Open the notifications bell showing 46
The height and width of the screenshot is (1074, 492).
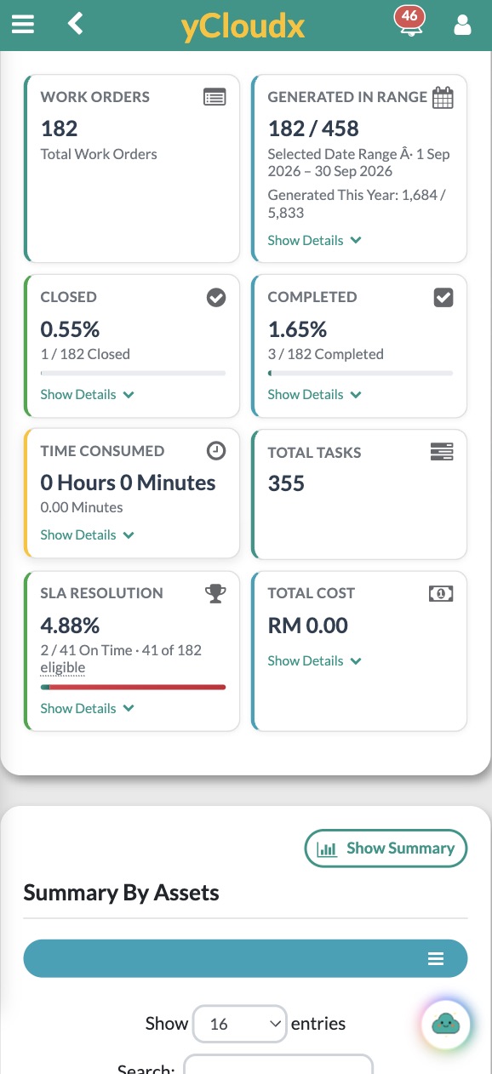[x=409, y=21]
